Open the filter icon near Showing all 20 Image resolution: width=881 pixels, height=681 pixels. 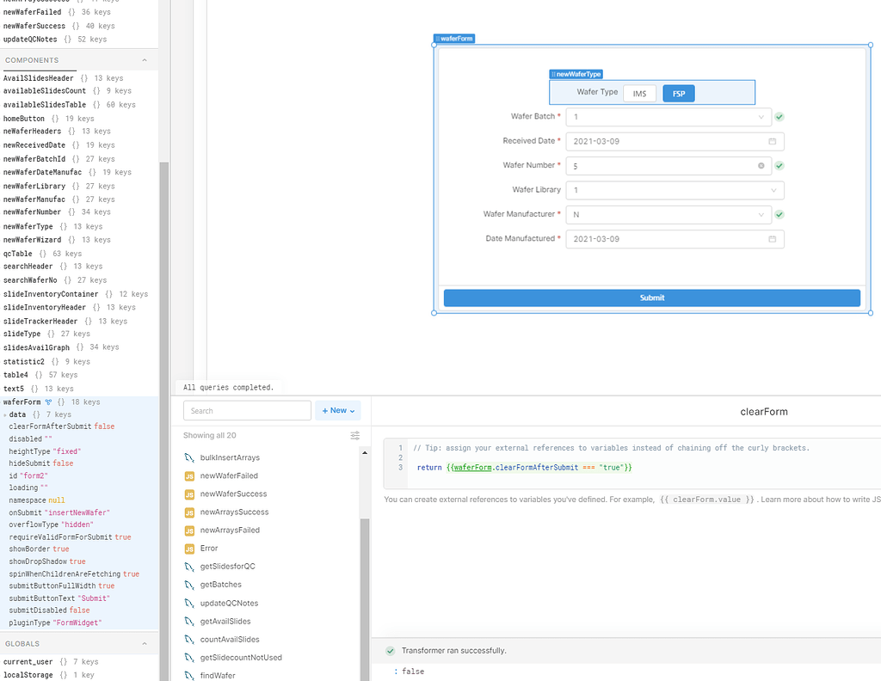[x=354, y=435]
